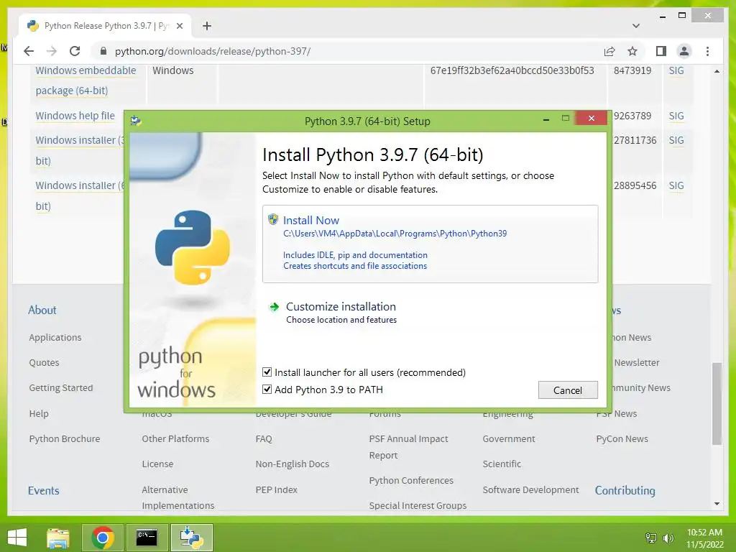The height and width of the screenshot is (552, 736).
Task: Open Windows help file link
Action: point(75,116)
